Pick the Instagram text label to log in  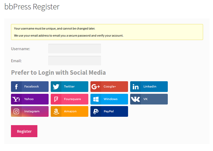(x=32, y=111)
